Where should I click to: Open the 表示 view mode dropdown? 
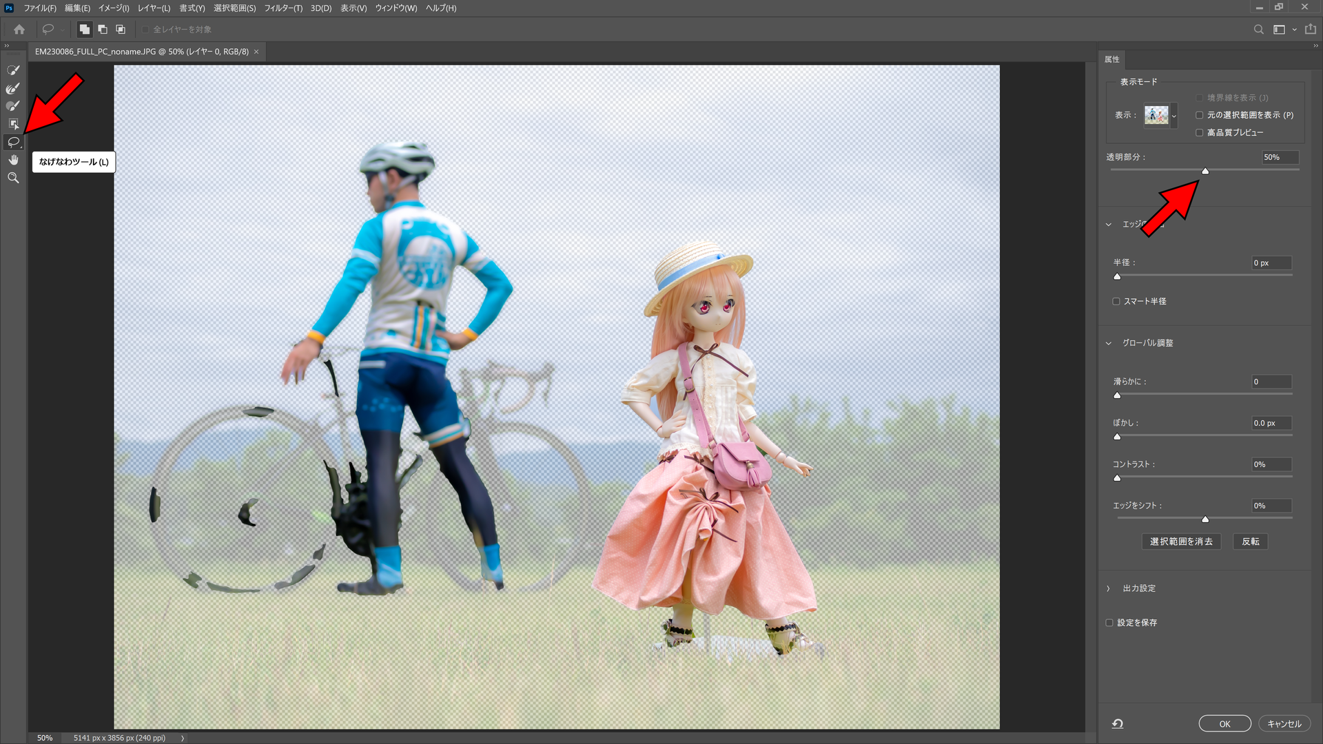1173,115
